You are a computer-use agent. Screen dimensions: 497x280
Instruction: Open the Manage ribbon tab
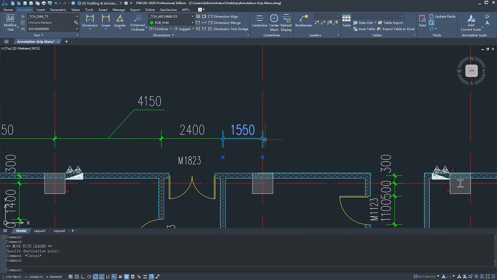click(x=119, y=10)
